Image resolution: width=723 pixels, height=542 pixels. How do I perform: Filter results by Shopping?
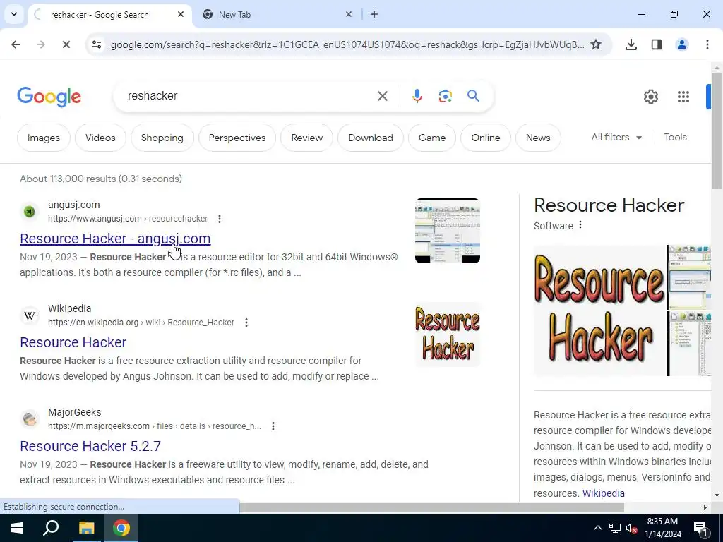[x=162, y=138]
